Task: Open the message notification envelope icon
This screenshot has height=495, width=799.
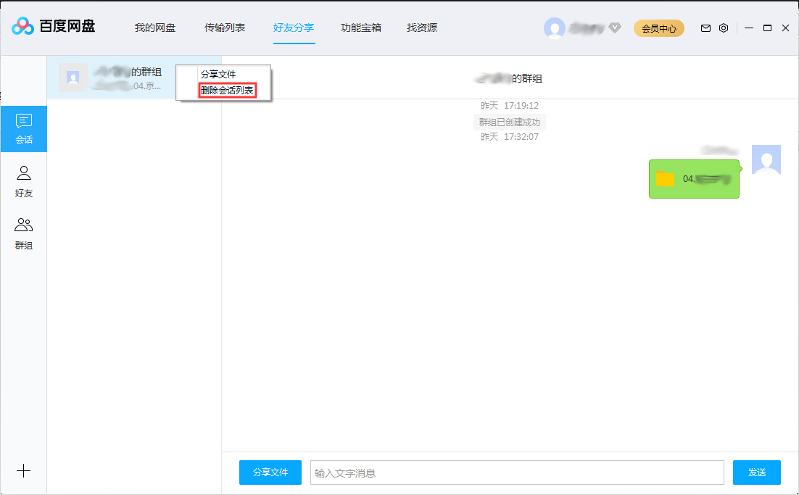Action: [x=705, y=28]
